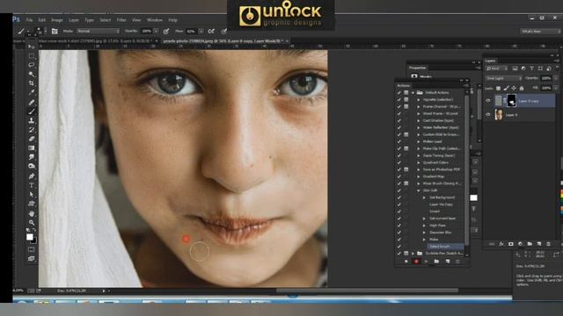The height and width of the screenshot is (316, 563).
Task: Click the white foreground color swatch
Action: point(30,237)
